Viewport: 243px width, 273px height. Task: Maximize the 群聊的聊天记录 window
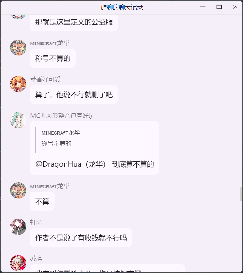pyautogui.click(x=219, y=7)
